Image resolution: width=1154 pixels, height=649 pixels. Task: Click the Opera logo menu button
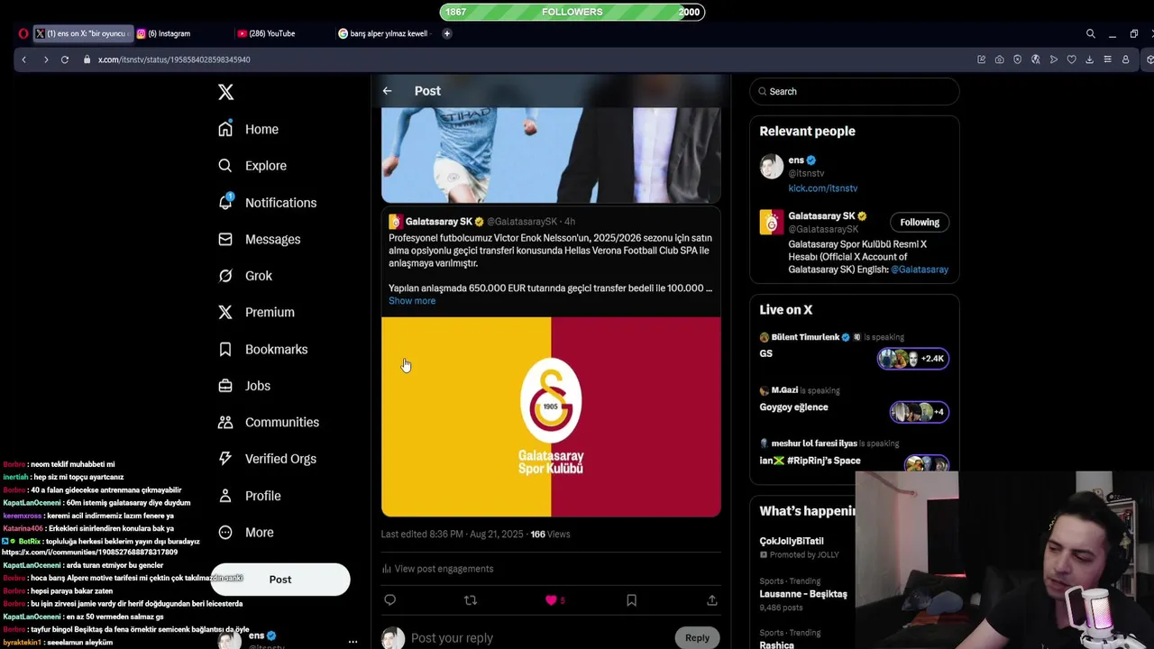[x=23, y=33]
